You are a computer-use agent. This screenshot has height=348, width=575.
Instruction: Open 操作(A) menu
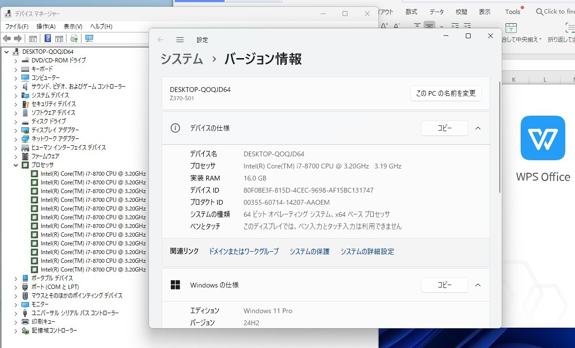click(x=46, y=26)
